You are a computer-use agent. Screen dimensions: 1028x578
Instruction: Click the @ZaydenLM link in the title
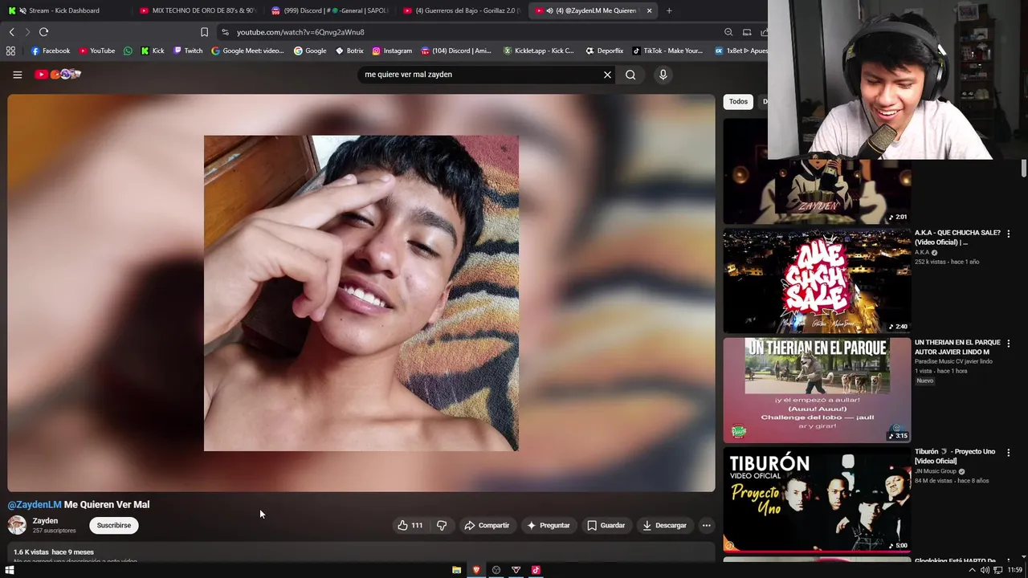[x=35, y=504]
